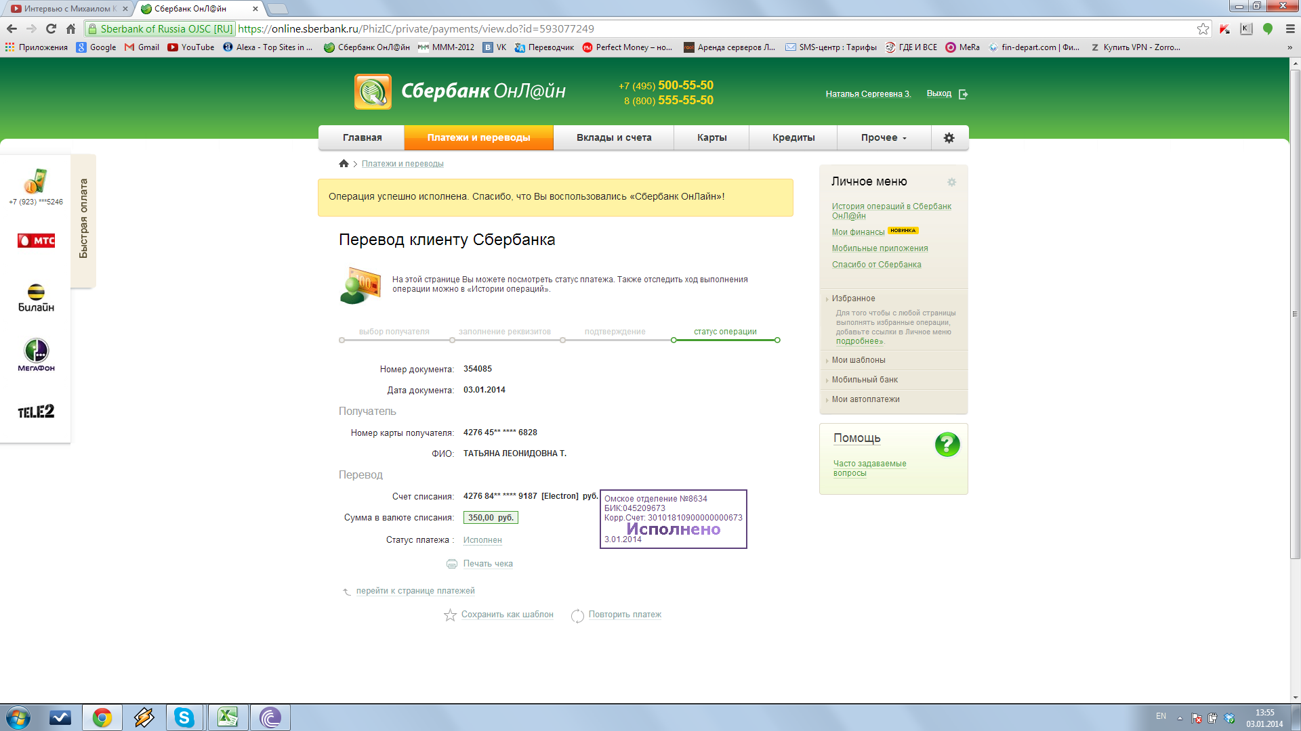
Task: Open Спасибо от Сбербанка link
Action: click(876, 265)
